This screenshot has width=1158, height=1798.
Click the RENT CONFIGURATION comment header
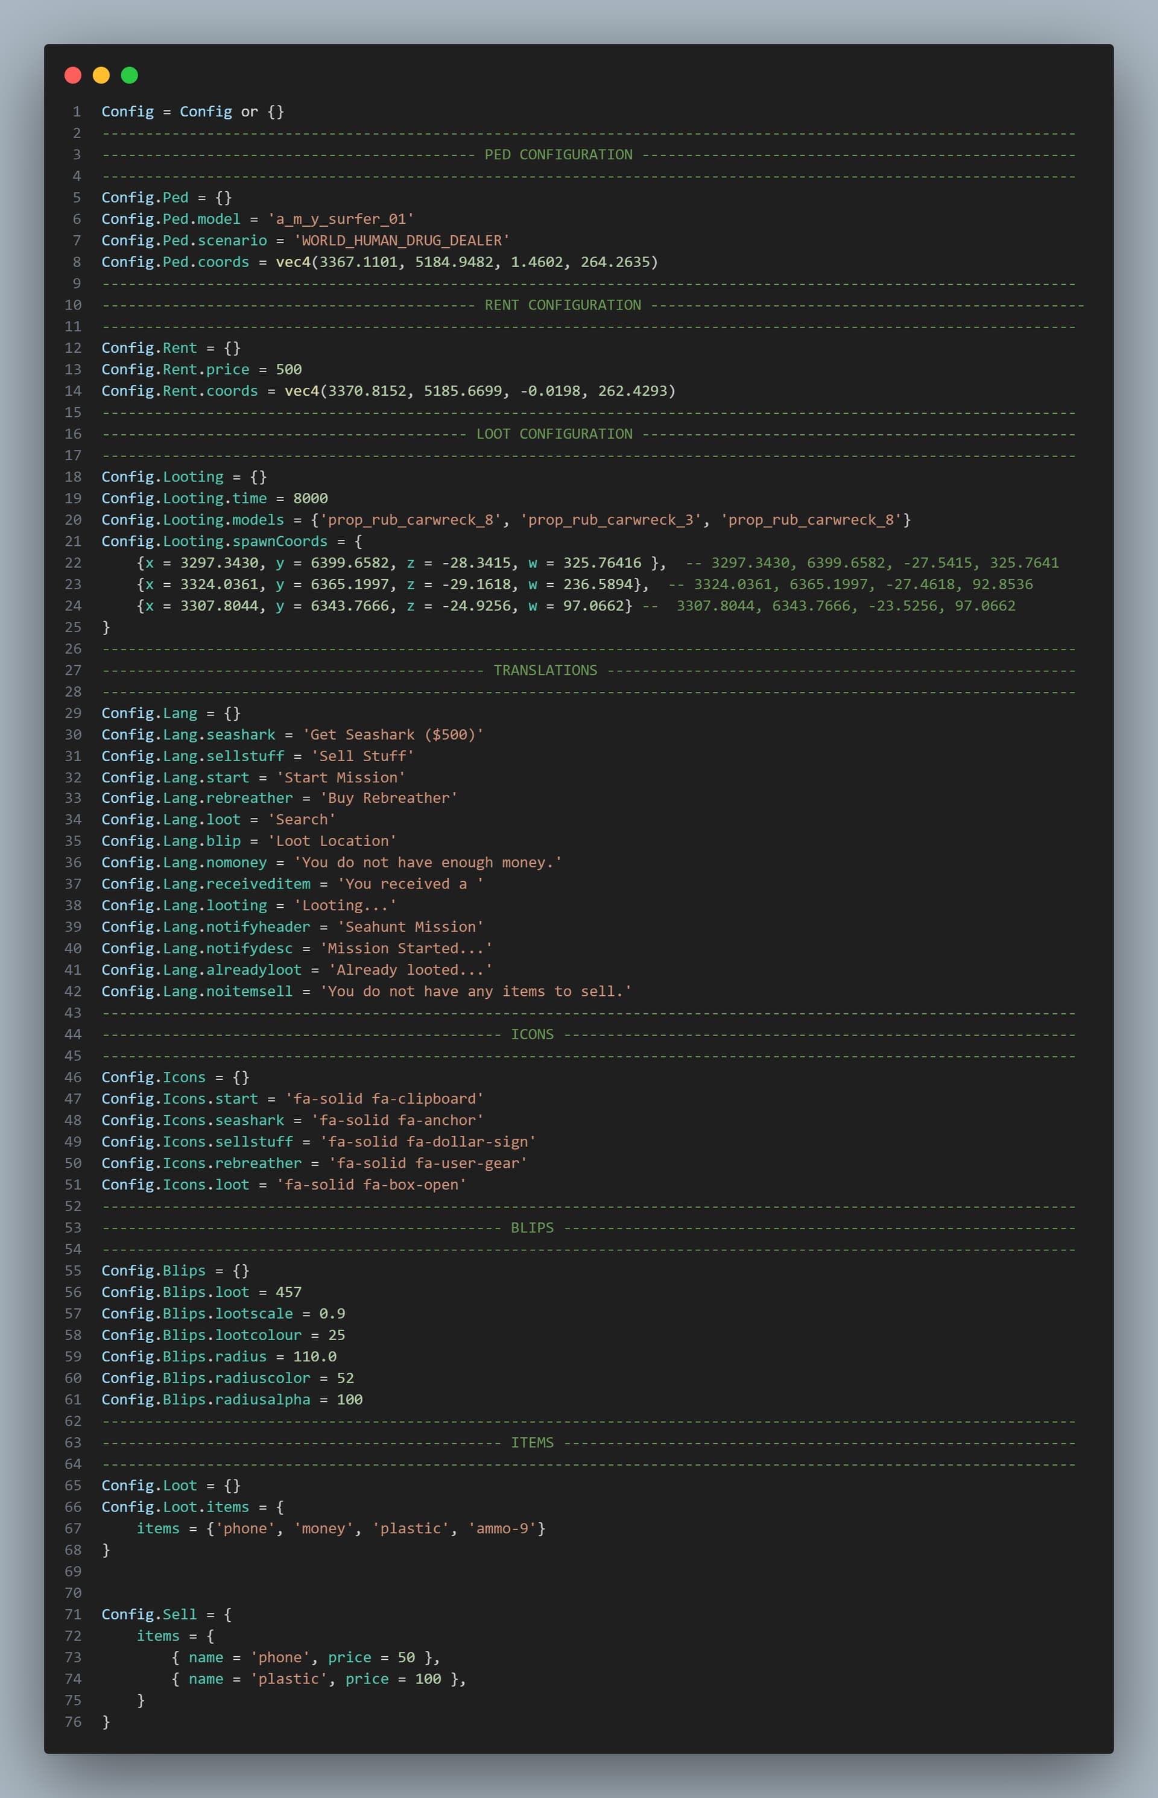pos(563,305)
